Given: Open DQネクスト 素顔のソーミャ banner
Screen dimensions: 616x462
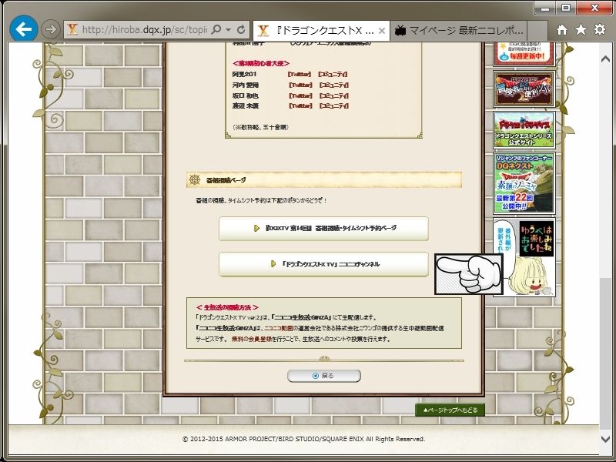Looking at the screenshot, I should (524, 183).
